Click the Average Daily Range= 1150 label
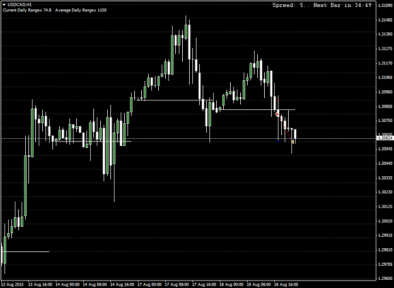Viewport: 394px width, 288px height. click(x=81, y=10)
